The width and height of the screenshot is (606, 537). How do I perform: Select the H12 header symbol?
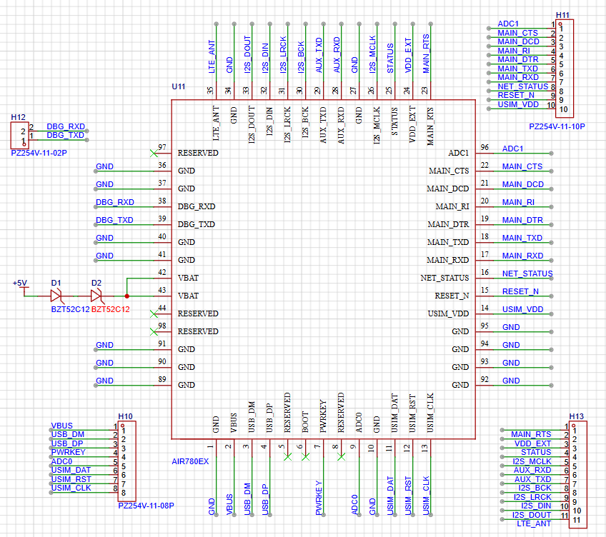point(20,135)
